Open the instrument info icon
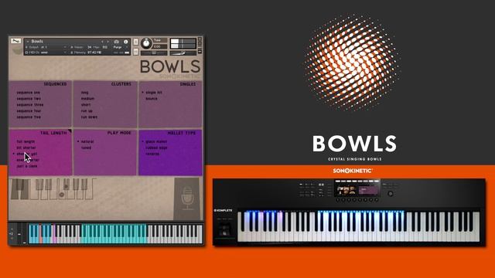495x278 pixels. 125,42
